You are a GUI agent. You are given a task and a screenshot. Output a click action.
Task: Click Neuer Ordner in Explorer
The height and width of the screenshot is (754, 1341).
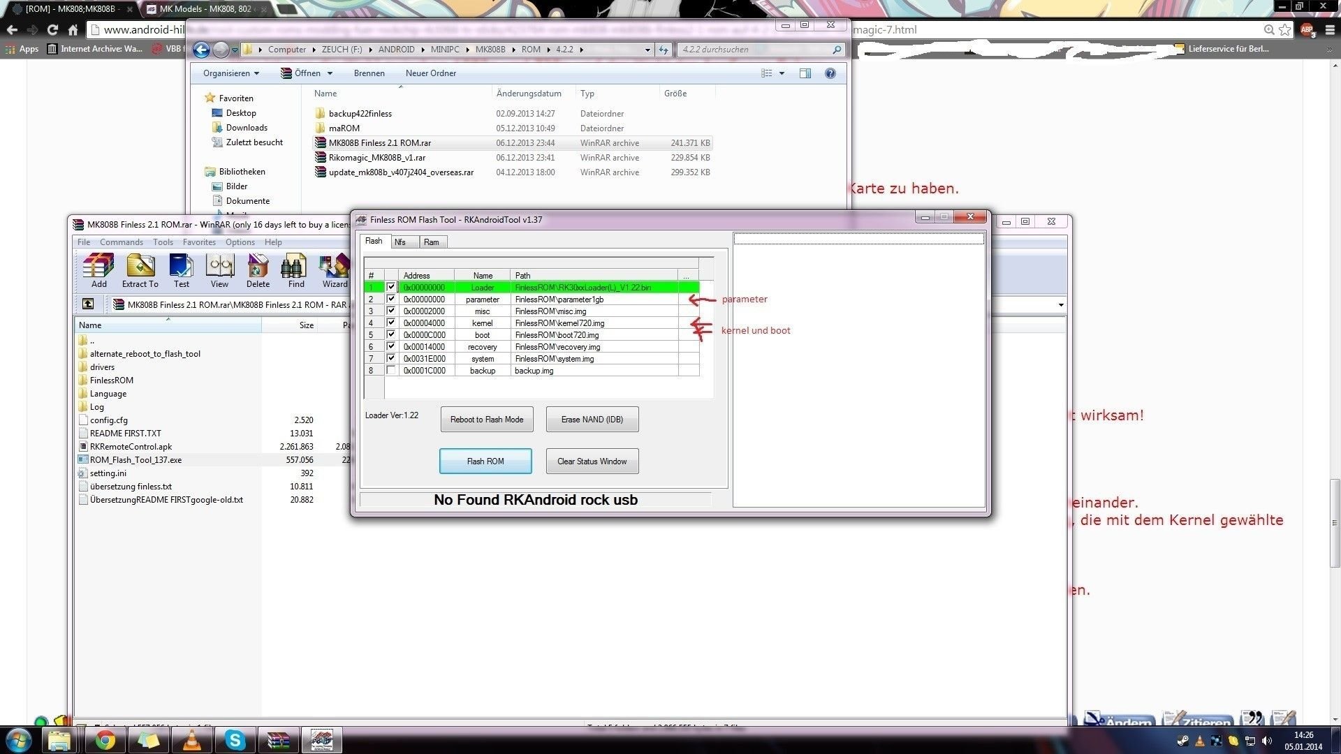pyautogui.click(x=430, y=73)
